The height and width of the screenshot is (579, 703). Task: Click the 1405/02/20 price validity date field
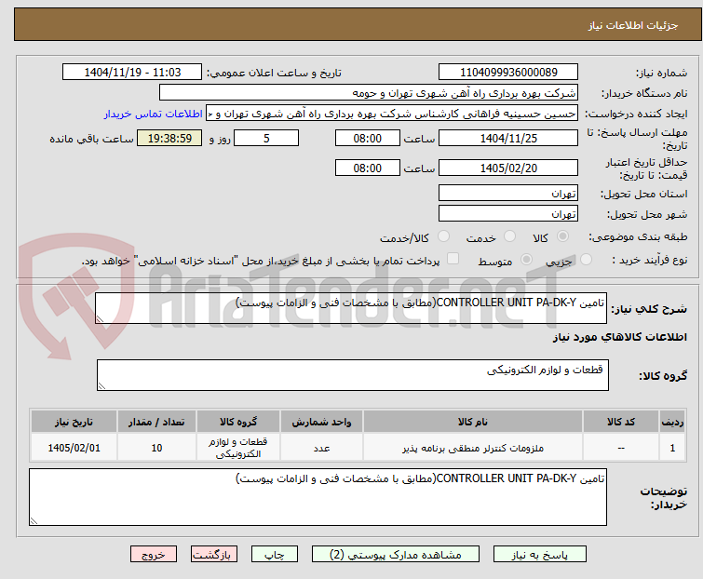click(x=508, y=168)
